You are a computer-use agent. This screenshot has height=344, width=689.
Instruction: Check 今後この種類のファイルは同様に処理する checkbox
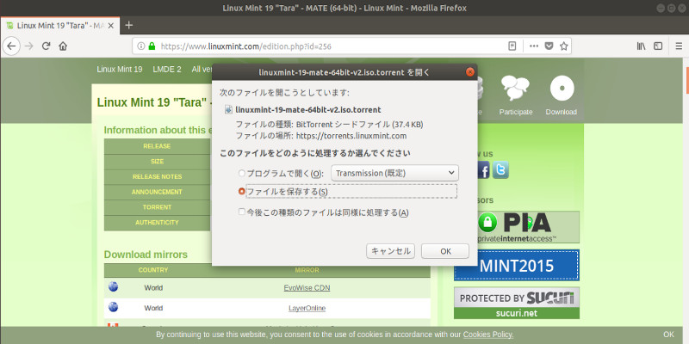(x=242, y=212)
